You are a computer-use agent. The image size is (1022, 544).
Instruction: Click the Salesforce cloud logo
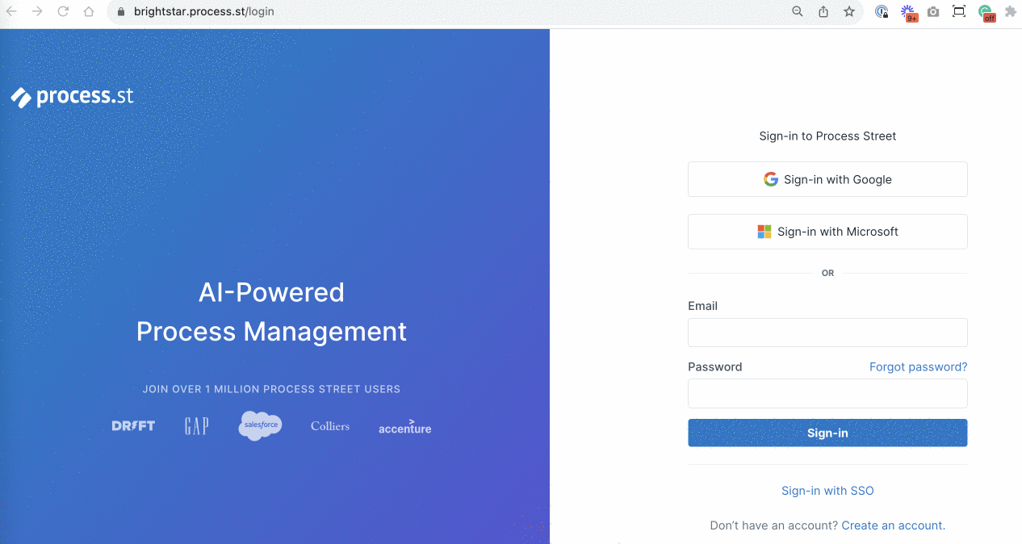[x=260, y=425]
